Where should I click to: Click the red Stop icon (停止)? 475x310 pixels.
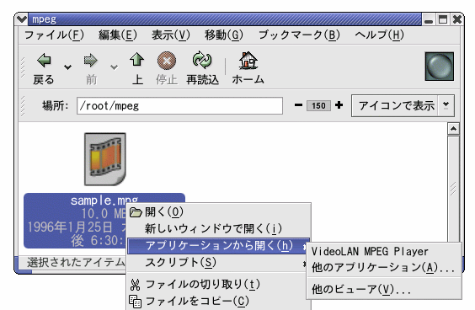coord(167,61)
